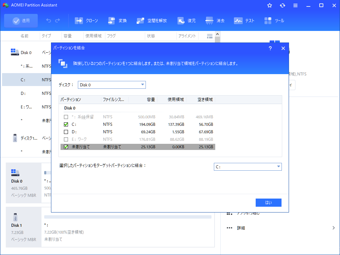340x255 pixels.
Task: Click the タイプ column header
Action: (46, 36)
